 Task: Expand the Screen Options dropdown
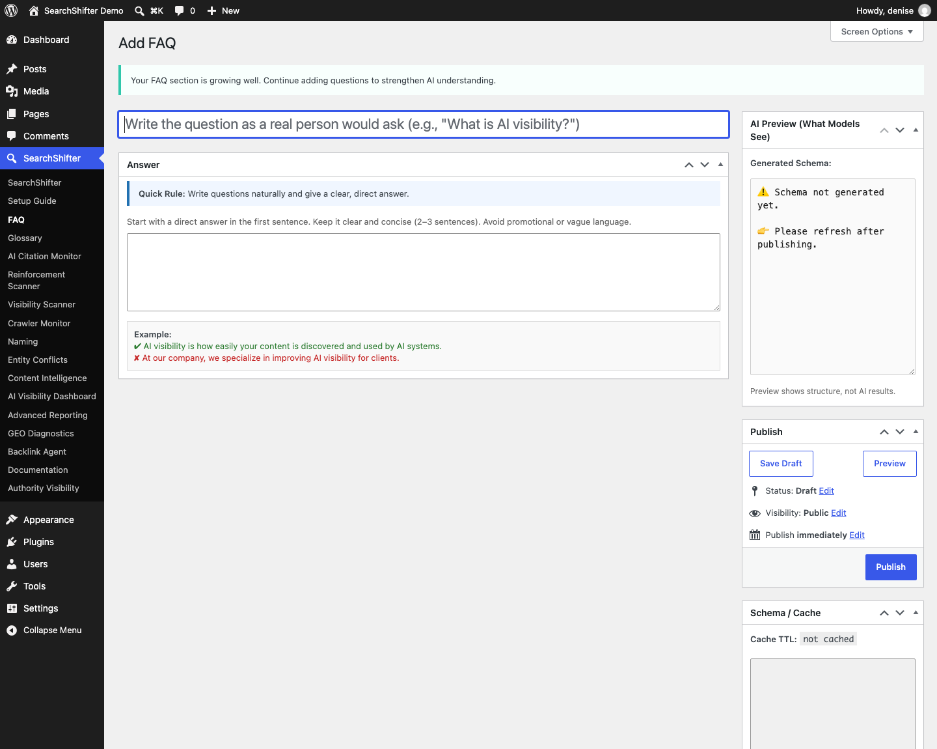pos(877,31)
